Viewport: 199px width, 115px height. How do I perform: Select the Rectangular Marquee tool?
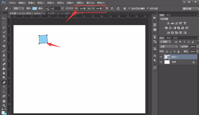pyautogui.click(x=4, y=23)
